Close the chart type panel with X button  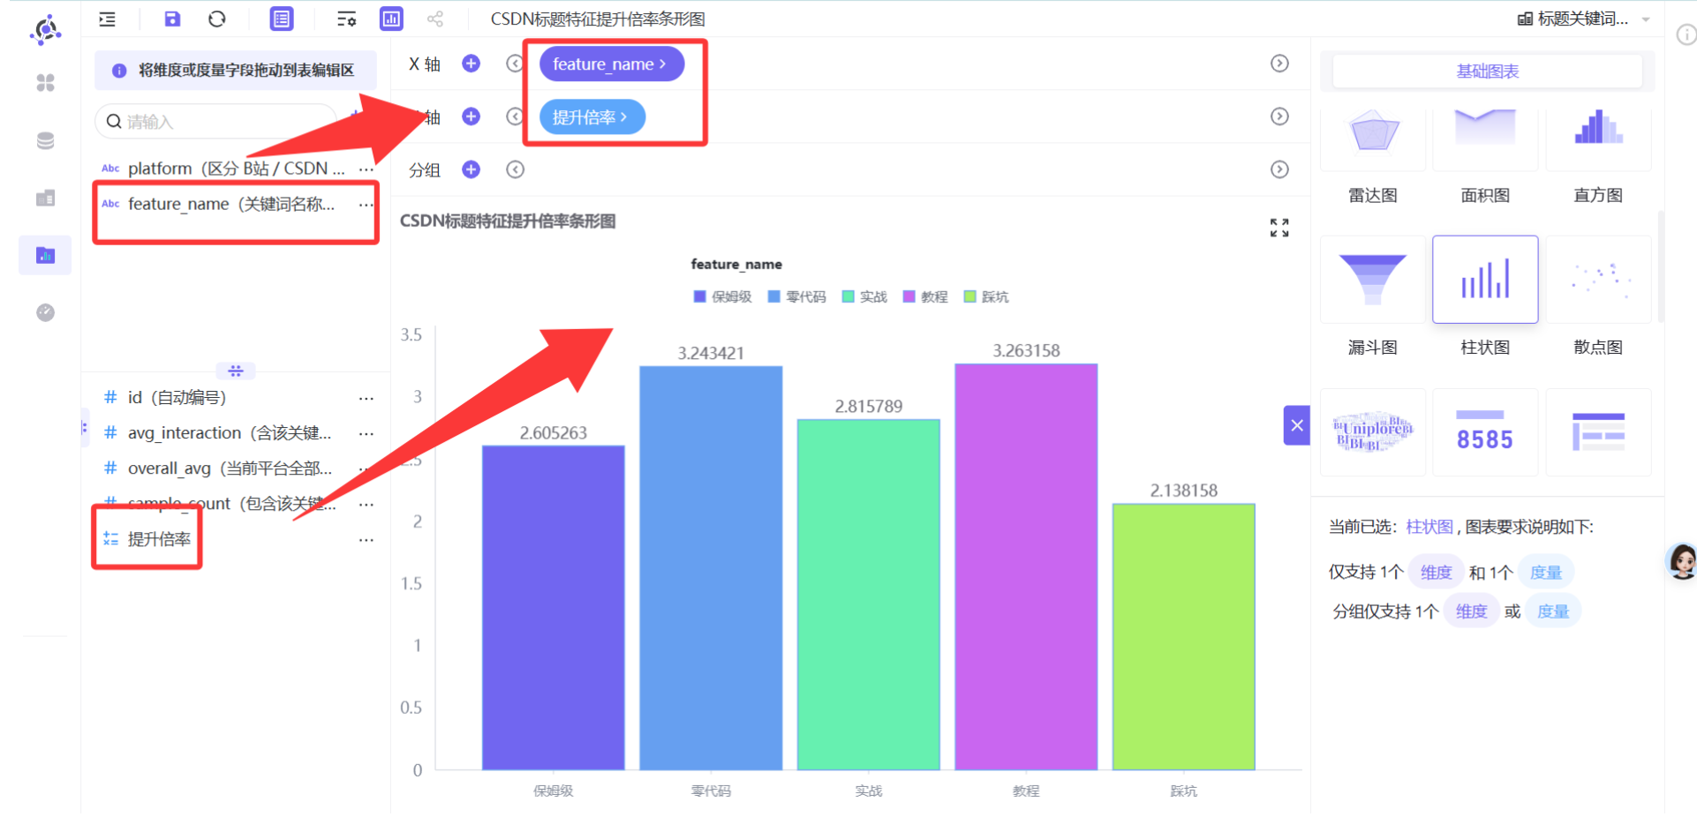click(x=1296, y=425)
